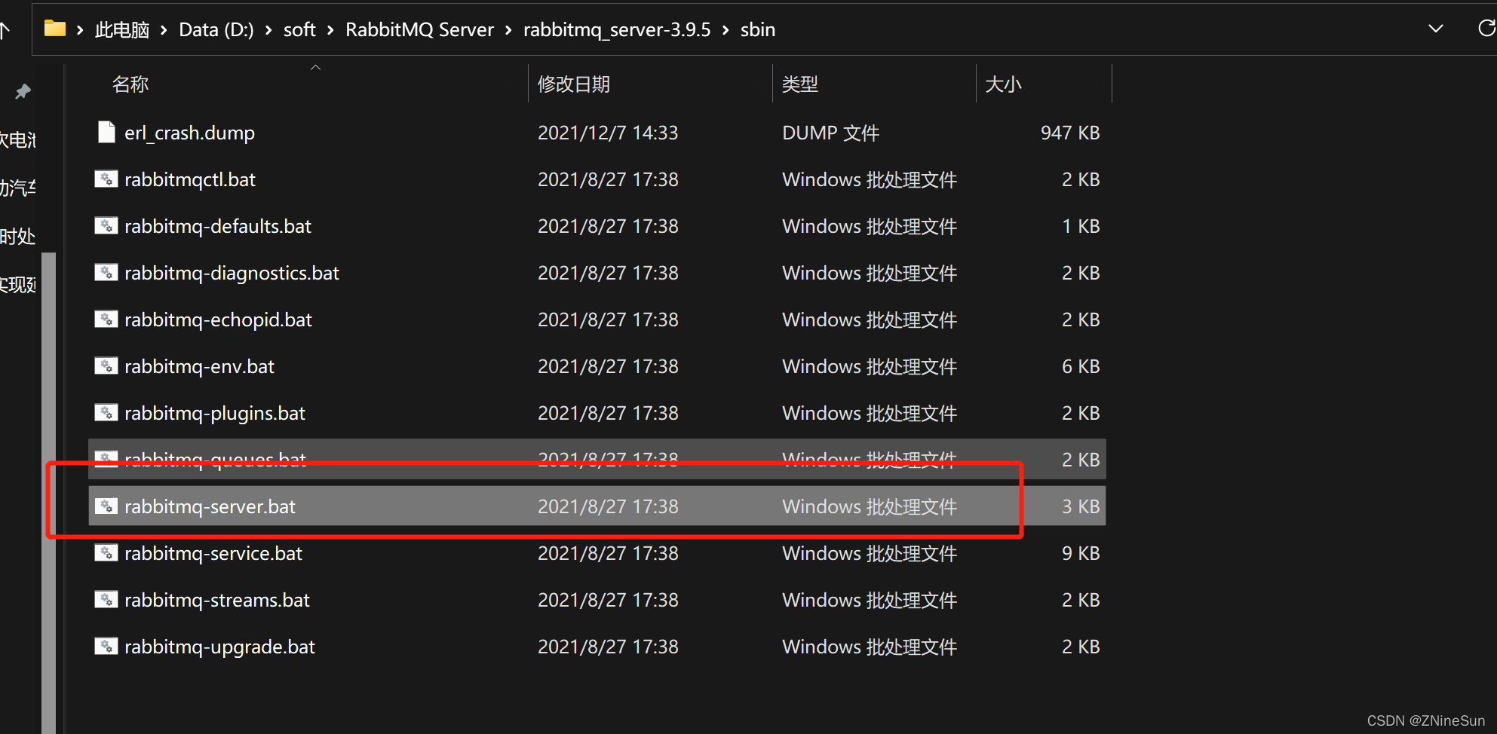Viewport: 1497px width, 734px height.
Task: Click the folder icon in address bar
Action: [x=55, y=29]
